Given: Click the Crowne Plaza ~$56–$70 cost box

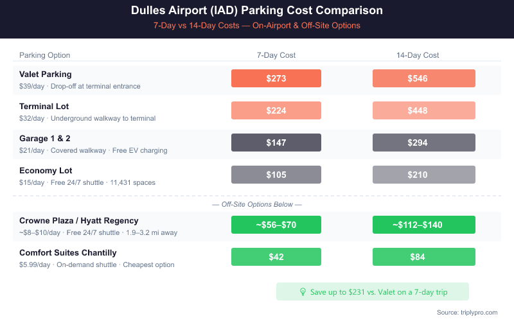Looking at the screenshot, I should pos(276,225).
